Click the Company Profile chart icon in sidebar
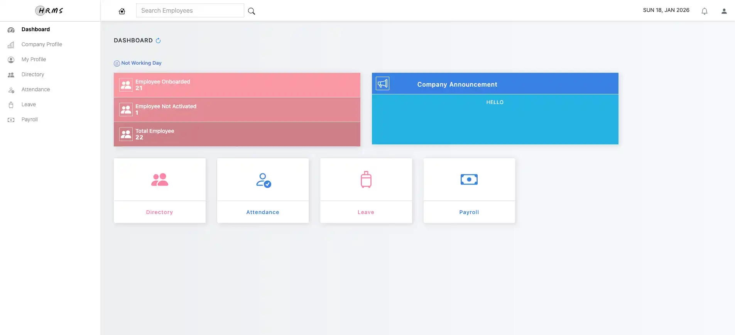735x335 pixels. (11, 45)
